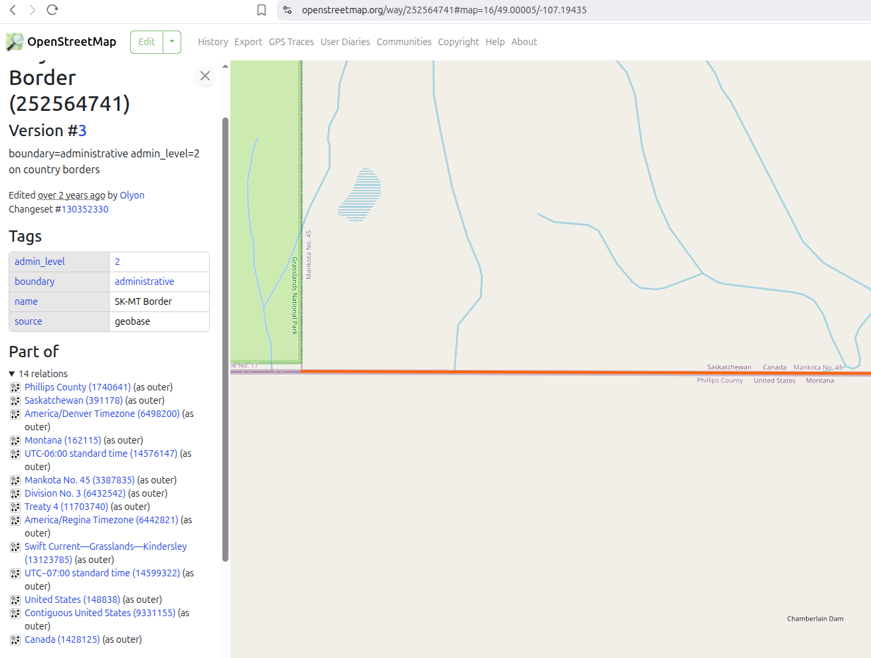Click the 'SK-MT Border' name value
Image resolution: width=871 pixels, height=658 pixels.
click(x=143, y=301)
